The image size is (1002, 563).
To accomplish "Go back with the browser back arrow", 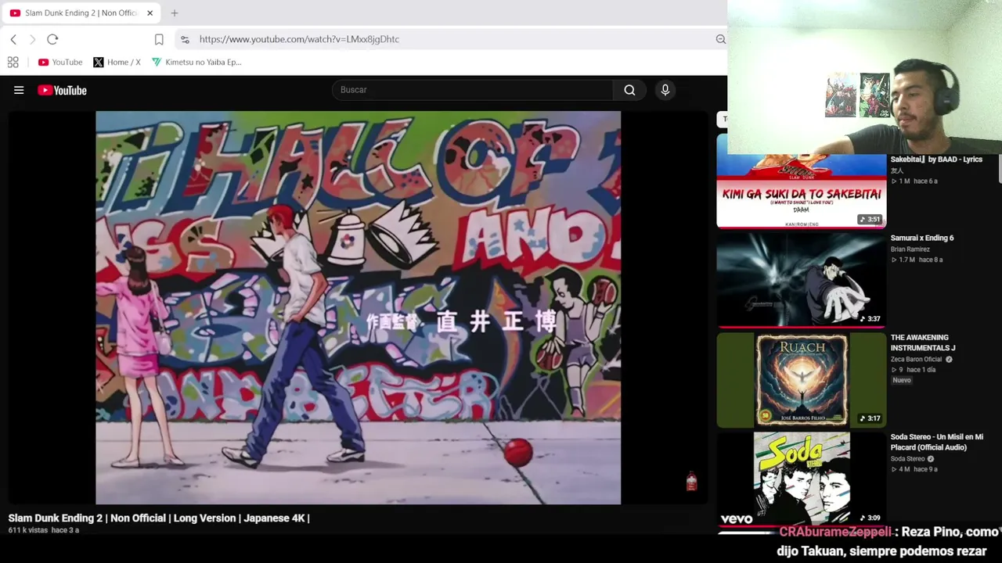I will pos(13,39).
